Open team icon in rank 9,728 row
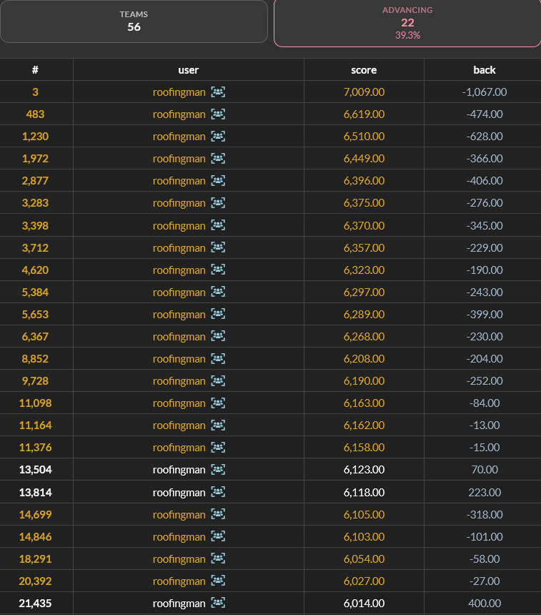Image resolution: width=541 pixels, height=615 pixels. [x=218, y=380]
